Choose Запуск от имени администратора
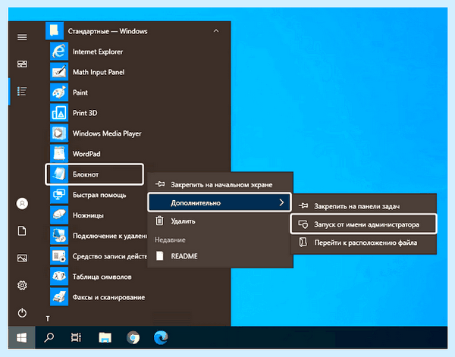The width and height of the screenshot is (455, 357). [364, 224]
